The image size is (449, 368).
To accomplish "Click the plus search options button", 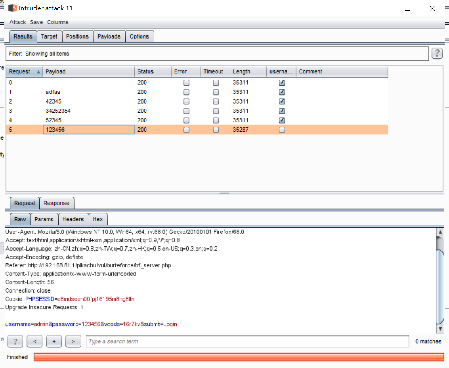I will tap(54, 341).
